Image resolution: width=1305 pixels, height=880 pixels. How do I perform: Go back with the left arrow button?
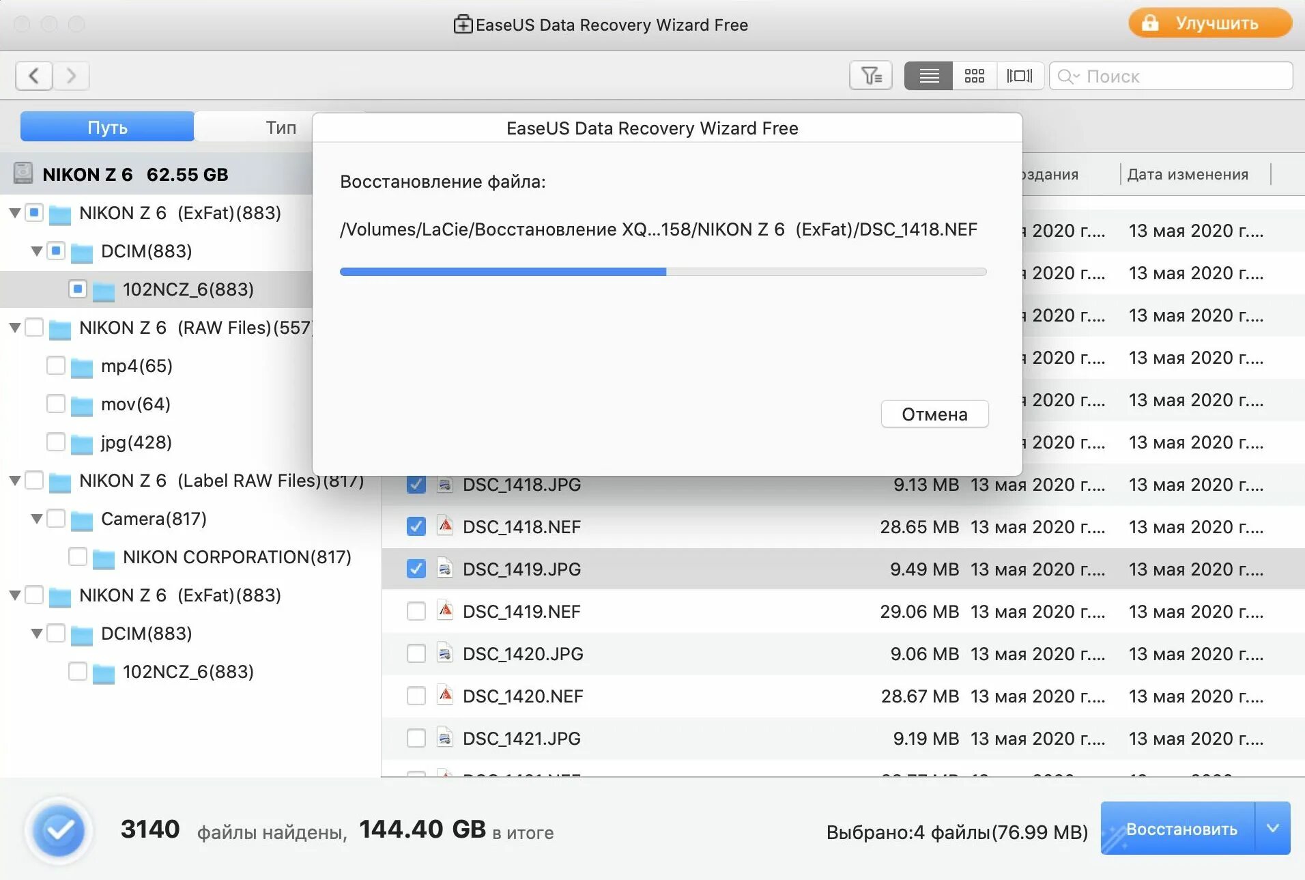pos(34,76)
